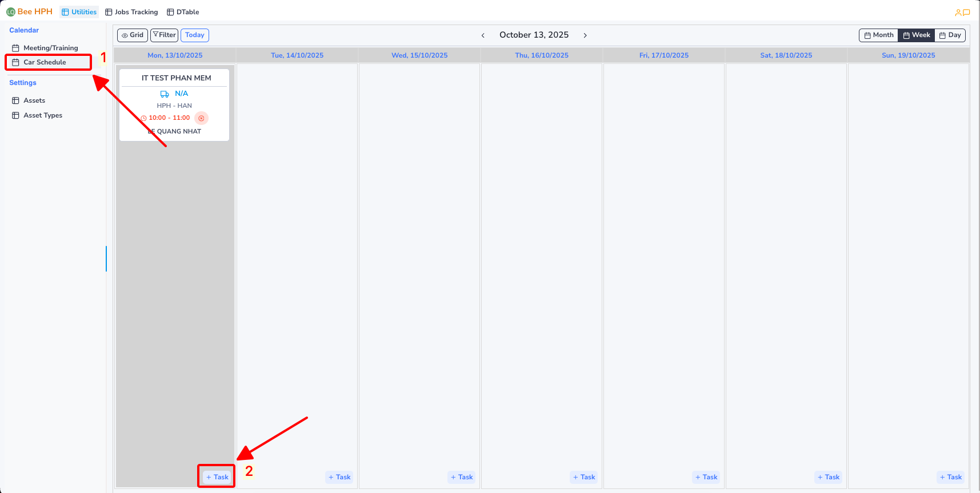Open the IT TEST PHAN MEM schedule card
The width and height of the screenshot is (980, 493).
(x=176, y=78)
